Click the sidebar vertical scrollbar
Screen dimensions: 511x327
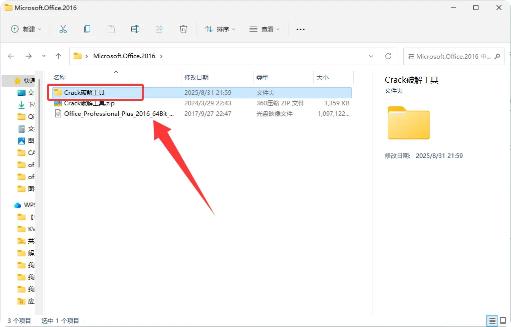[39, 123]
